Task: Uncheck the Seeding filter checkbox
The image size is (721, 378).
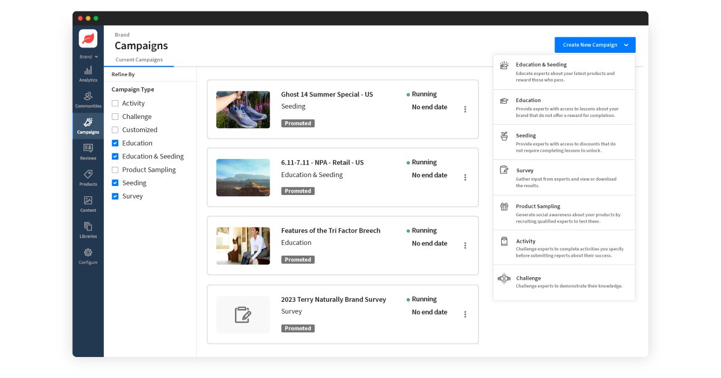Action: click(x=115, y=183)
